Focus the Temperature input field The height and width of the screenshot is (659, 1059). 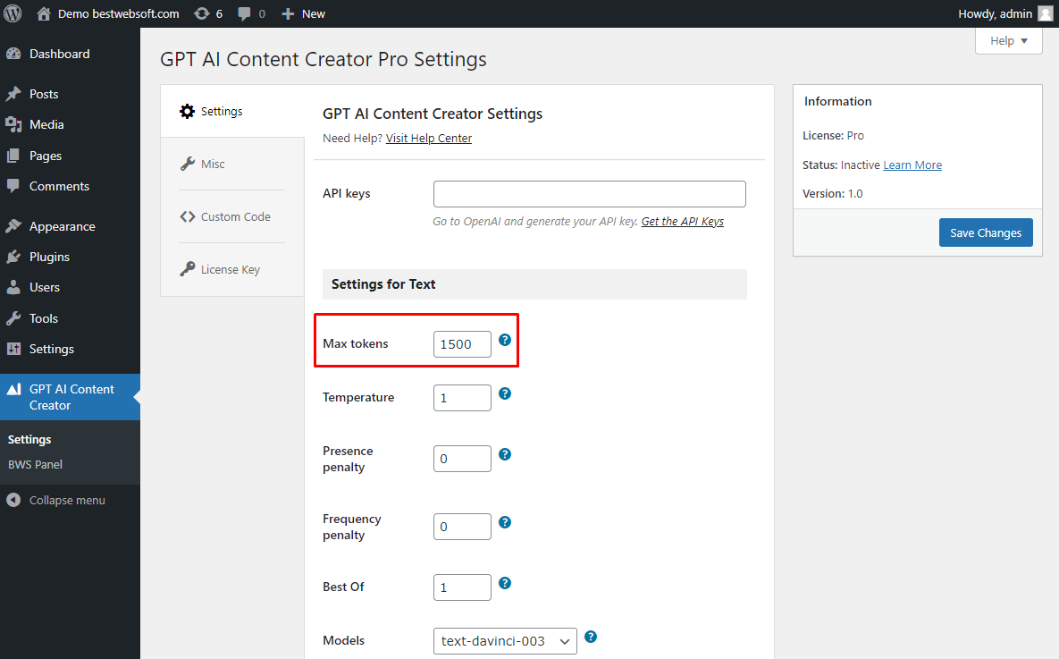coord(462,397)
